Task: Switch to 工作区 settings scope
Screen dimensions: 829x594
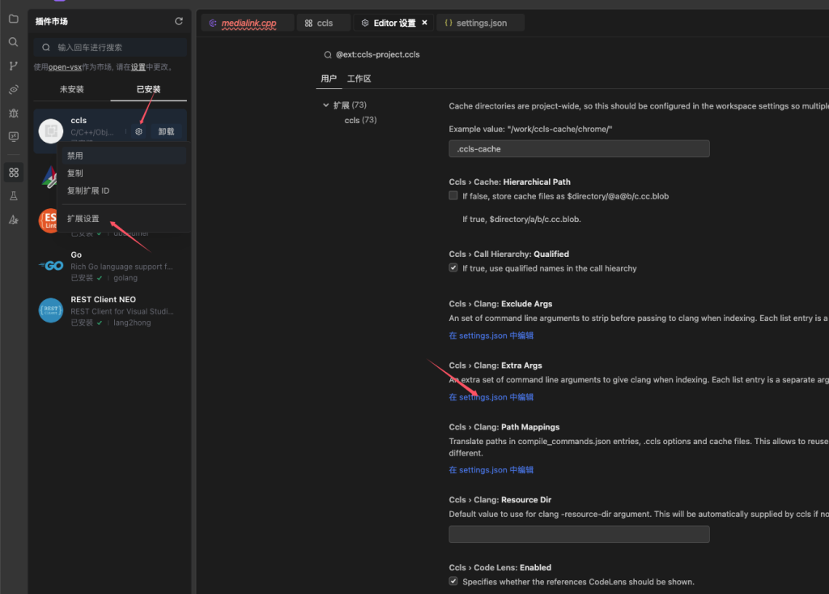Action: tap(359, 79)
